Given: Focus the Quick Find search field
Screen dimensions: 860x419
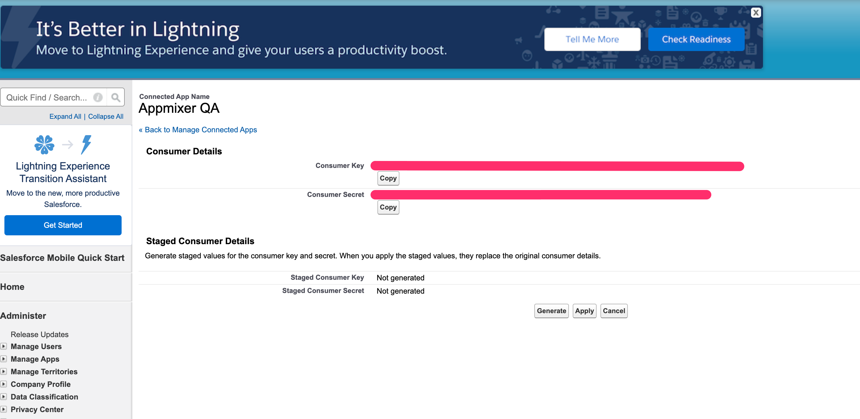Looking at the screenshot, I should tap(47, 97).
